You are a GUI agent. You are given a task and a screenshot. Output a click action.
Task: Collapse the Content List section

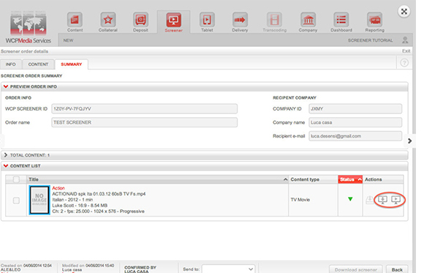tap(6, 165)
